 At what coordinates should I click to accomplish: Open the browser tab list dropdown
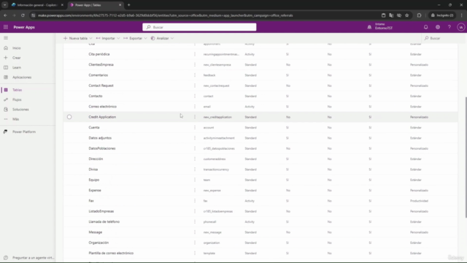tap(5, 5)
